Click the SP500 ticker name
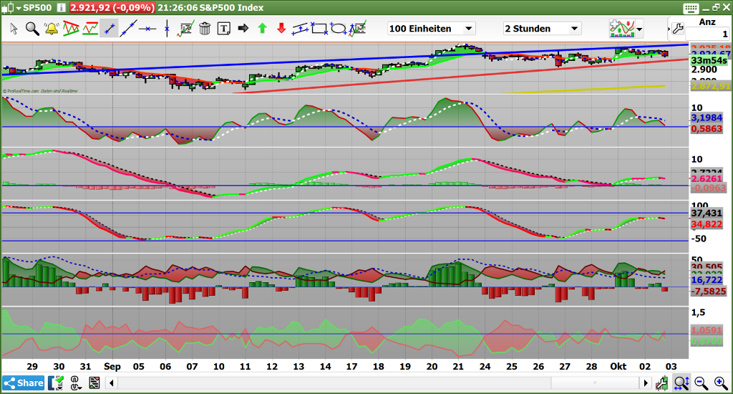The image size is (733, 394). [x=37, y=7]
